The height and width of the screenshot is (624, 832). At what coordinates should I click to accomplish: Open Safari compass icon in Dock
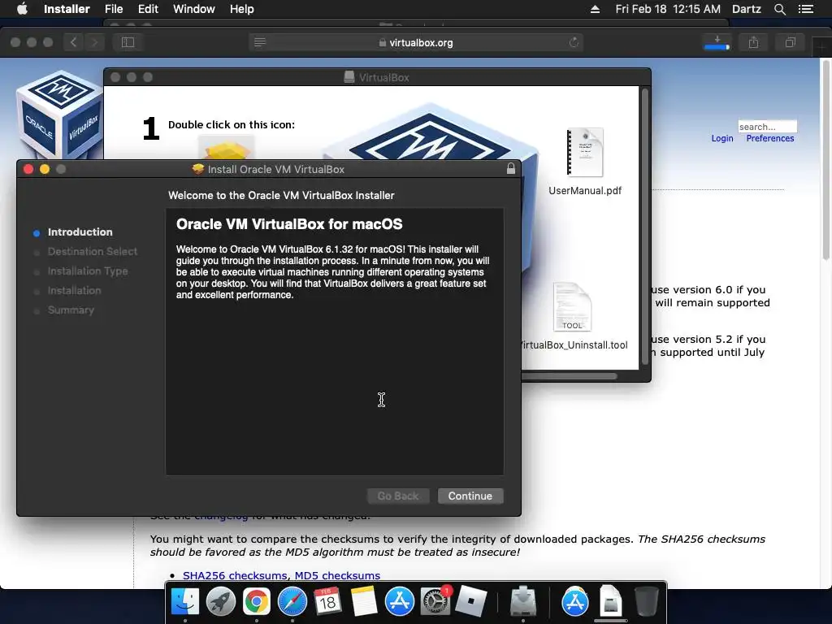pos(292,602)
